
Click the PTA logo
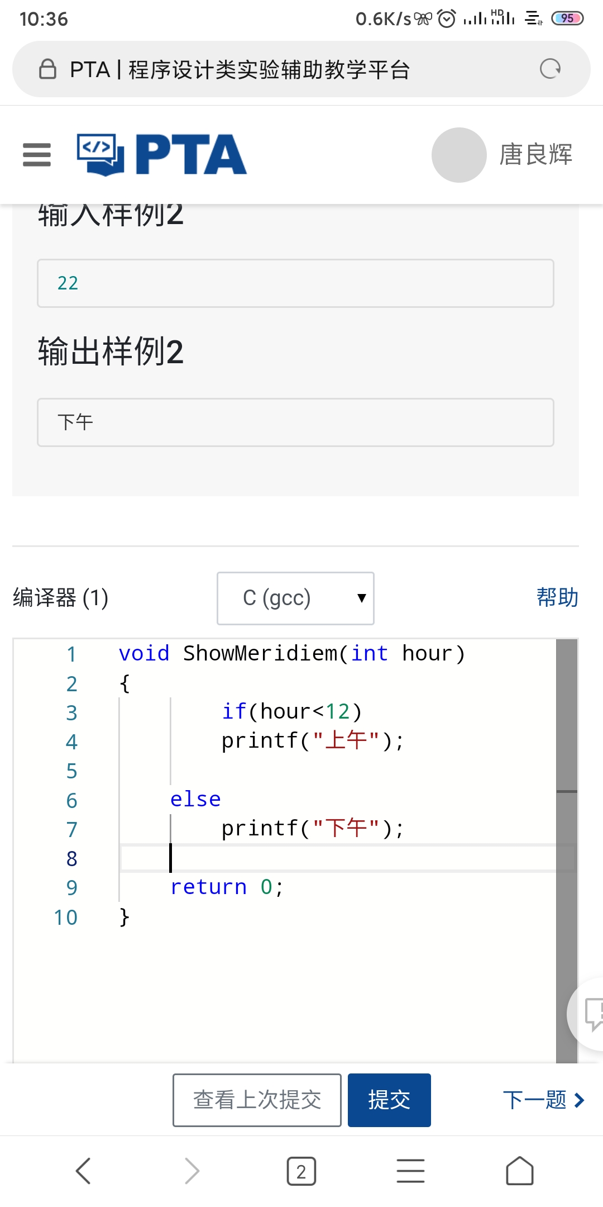[x=162, y=155]
